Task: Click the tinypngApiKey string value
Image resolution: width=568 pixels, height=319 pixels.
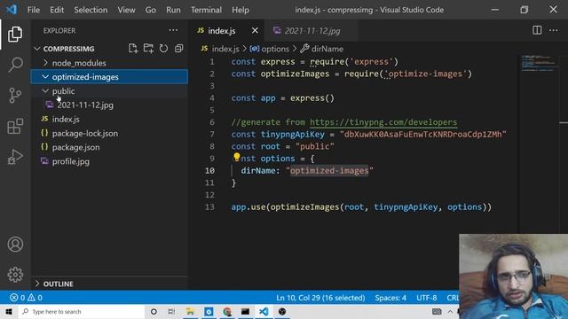Action: click(x=422, y=134)
